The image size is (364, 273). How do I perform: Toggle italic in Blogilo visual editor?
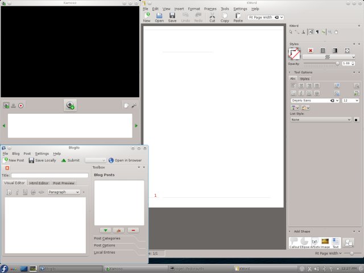[17, 192]
